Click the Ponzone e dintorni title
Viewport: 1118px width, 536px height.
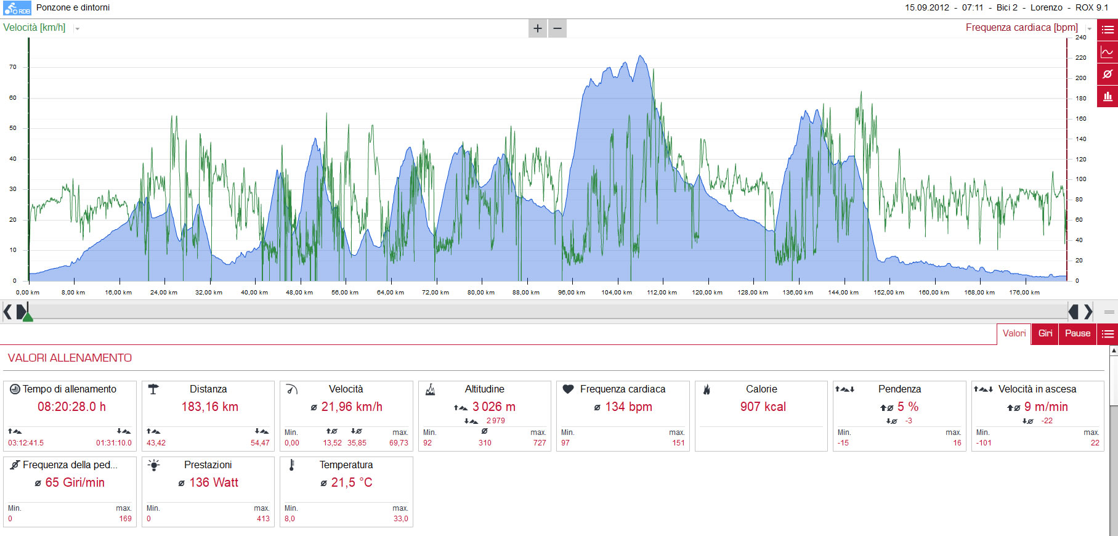pyautogui.click(x=73, y=8)
